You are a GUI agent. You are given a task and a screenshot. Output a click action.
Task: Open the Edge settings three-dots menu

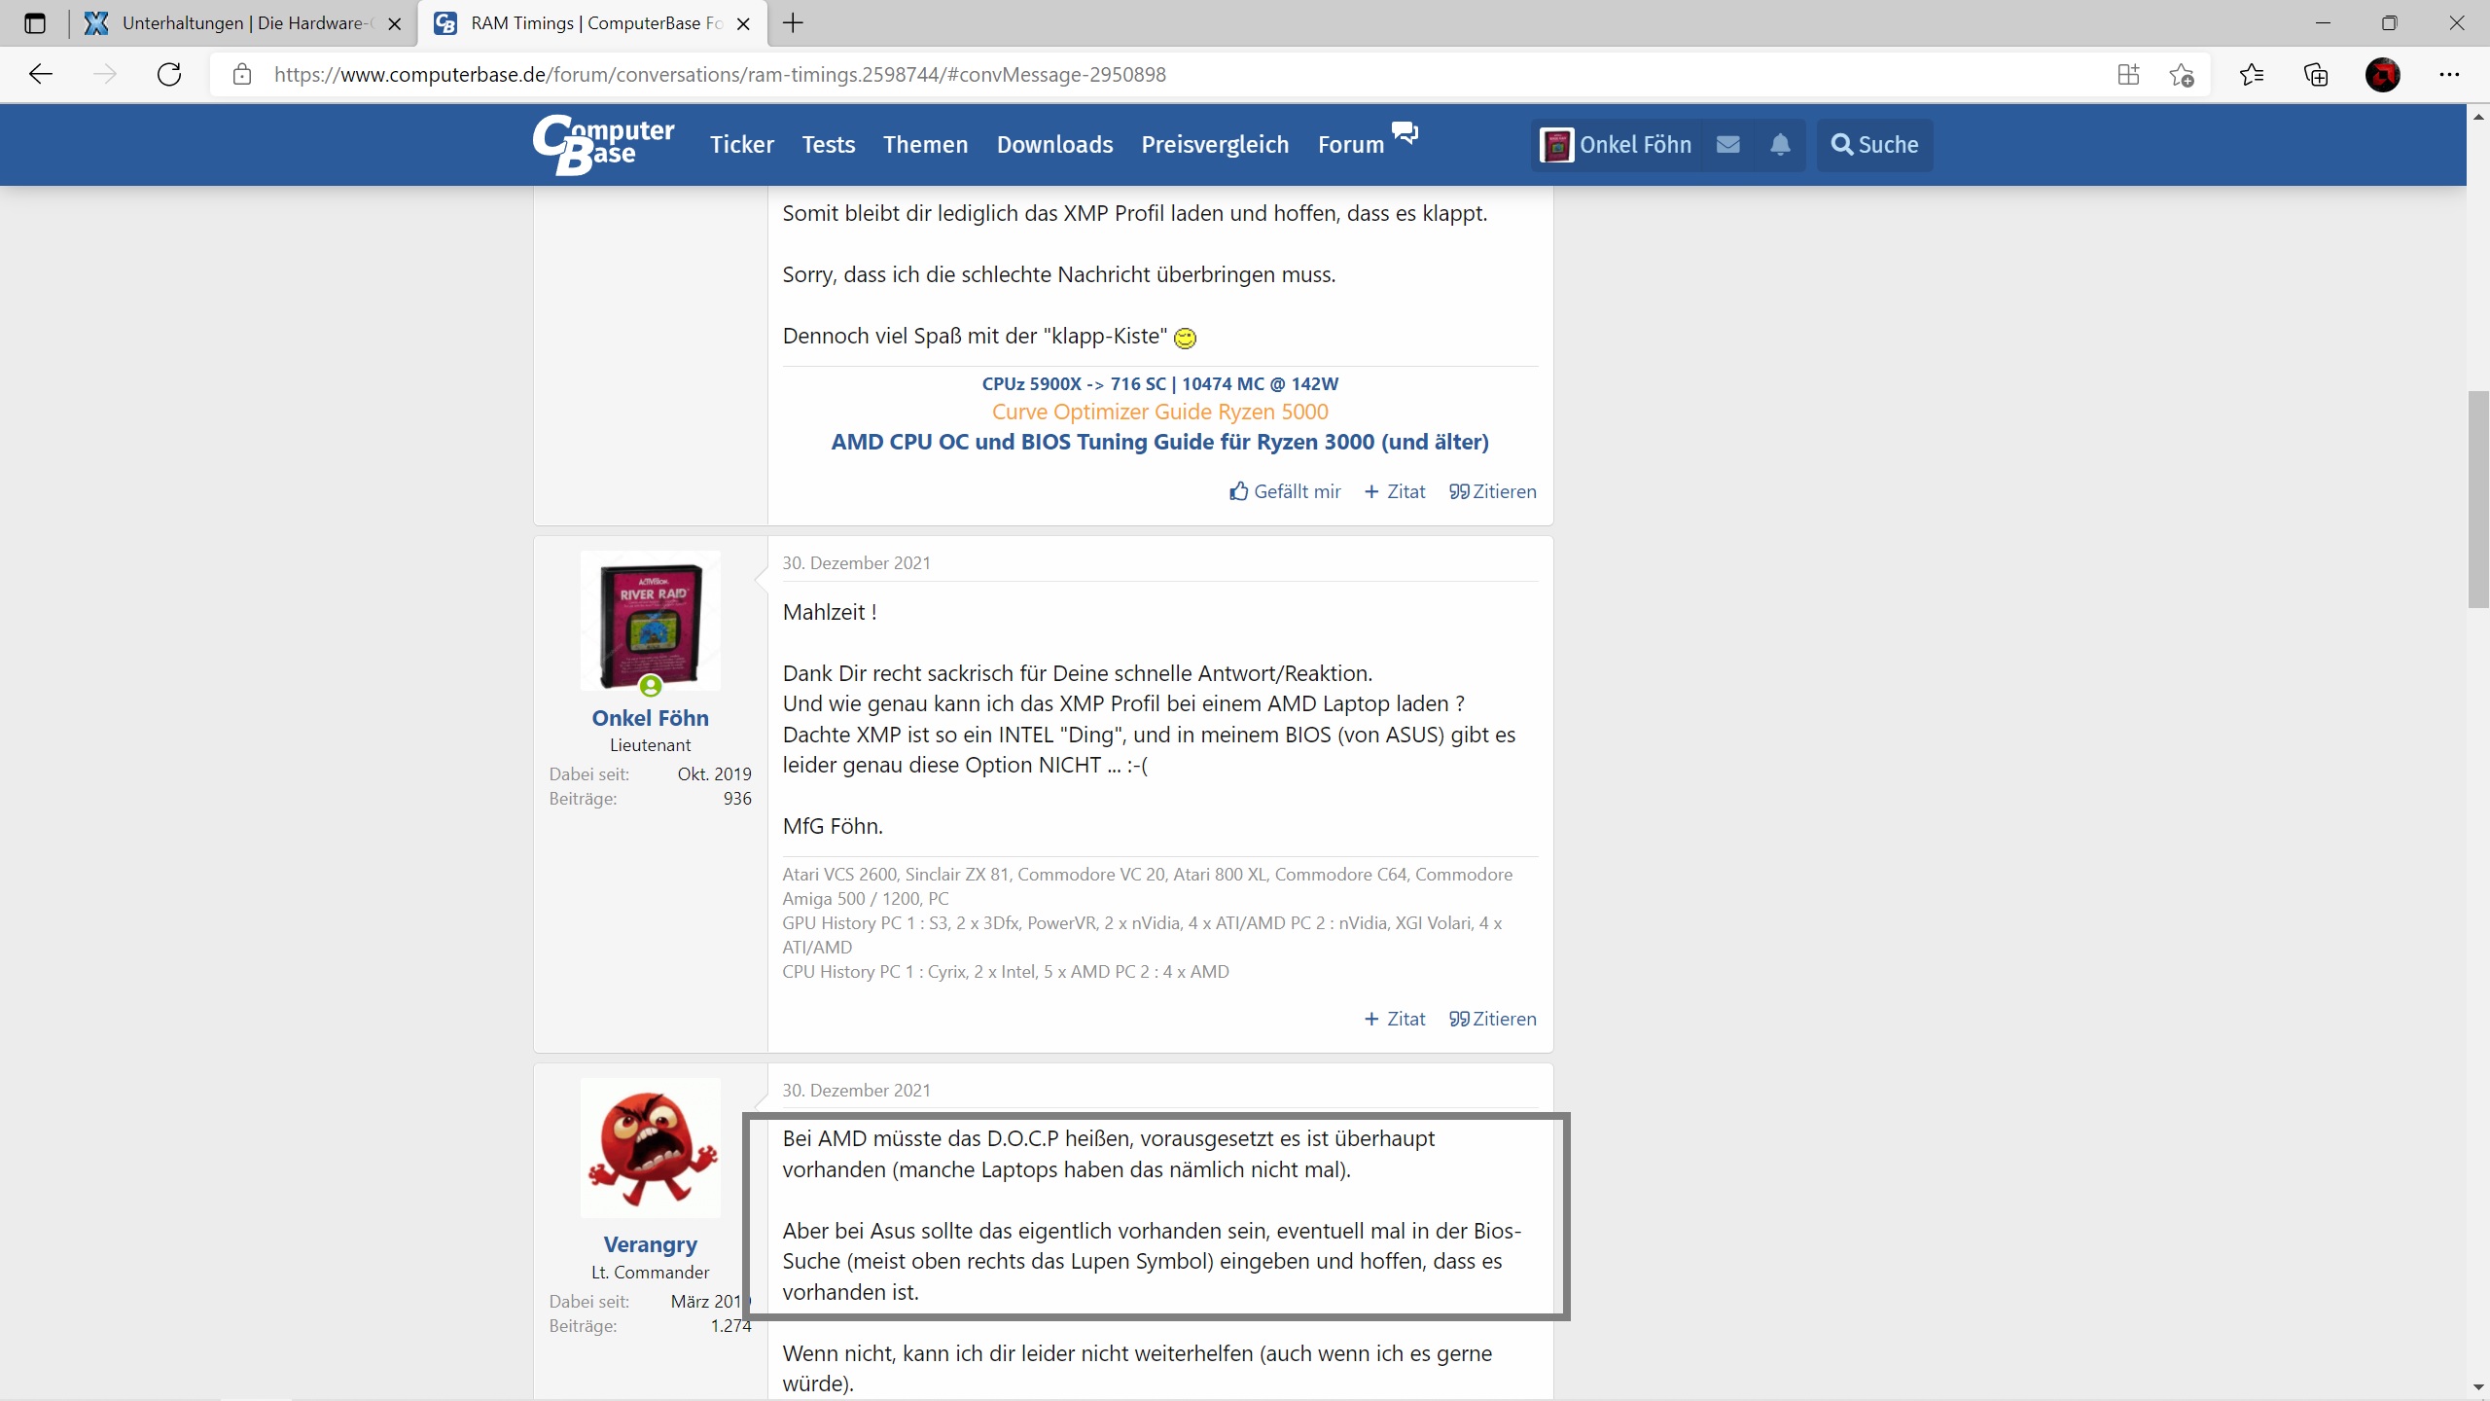point(2449,75)
